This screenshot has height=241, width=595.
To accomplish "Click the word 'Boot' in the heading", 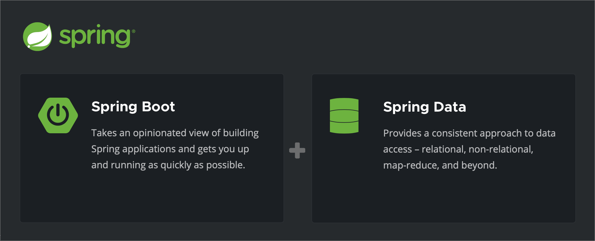I will pyautogui.click(x=159, y=107).
